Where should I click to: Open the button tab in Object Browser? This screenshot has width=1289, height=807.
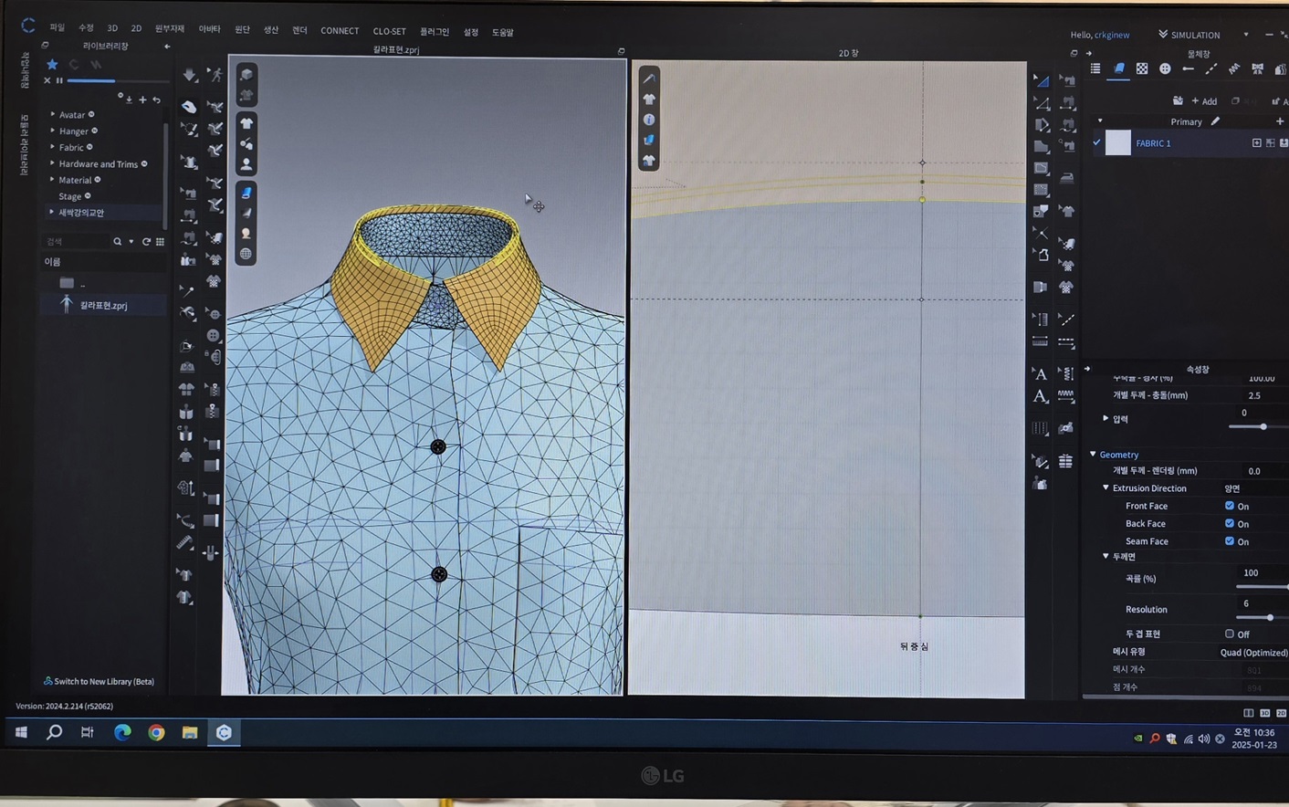pos(1165,69)
